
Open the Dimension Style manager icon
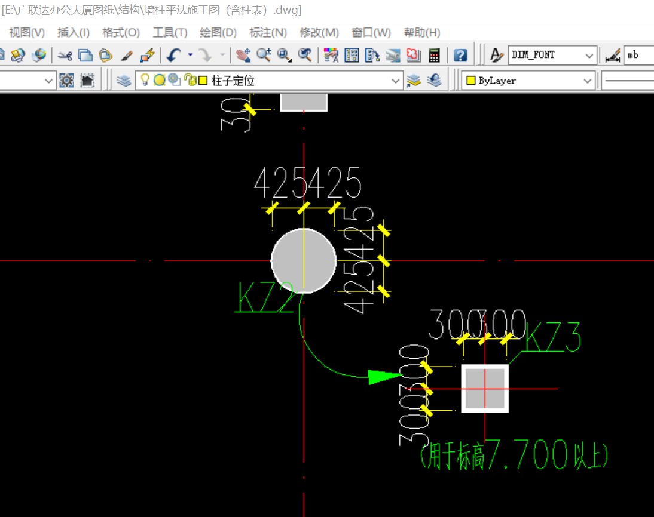point(613,55)
